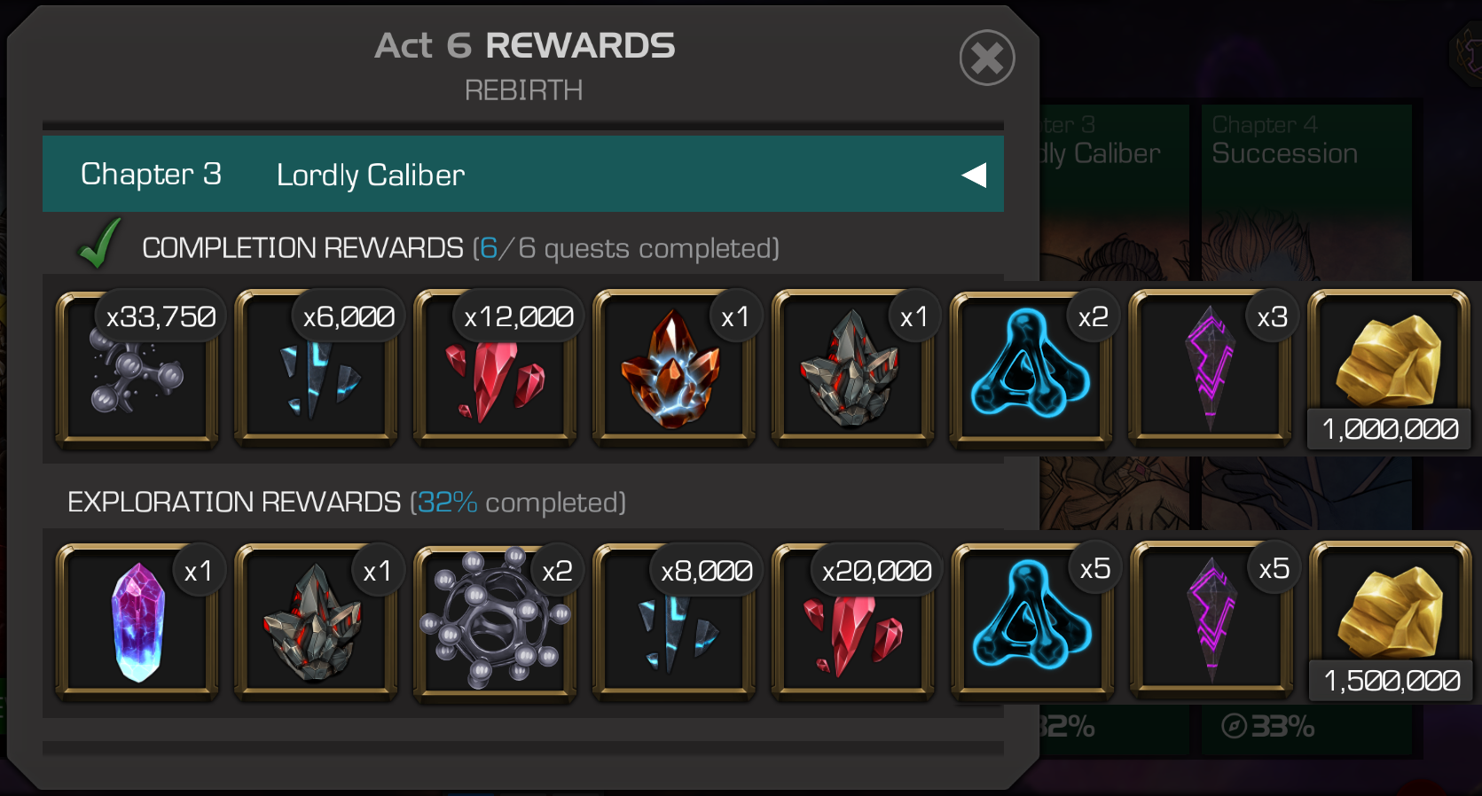The width and height of the screenshot is (1482, 796).
Task: Tap the 1,000,000 gold completion reward
Action: pyautogui.click(x=1390, y=367)
